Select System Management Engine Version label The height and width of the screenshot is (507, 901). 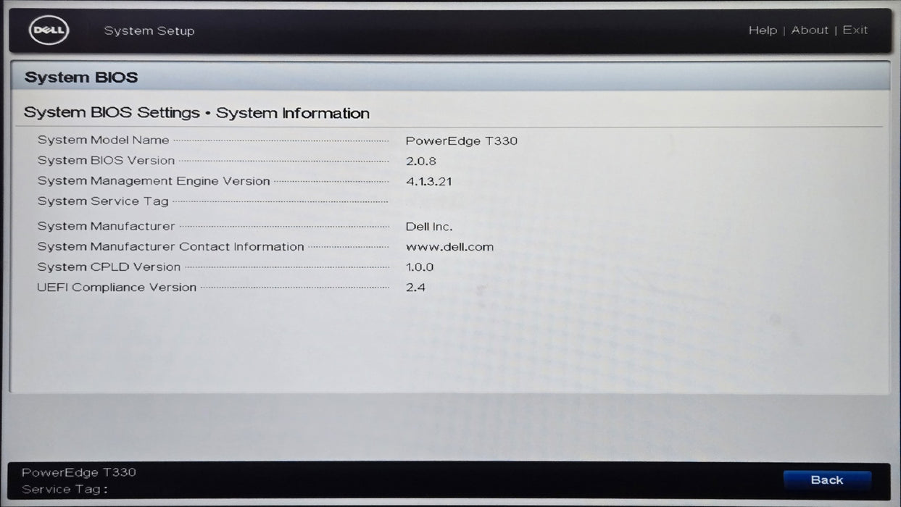pyautogui.click(x=154, y=181)
